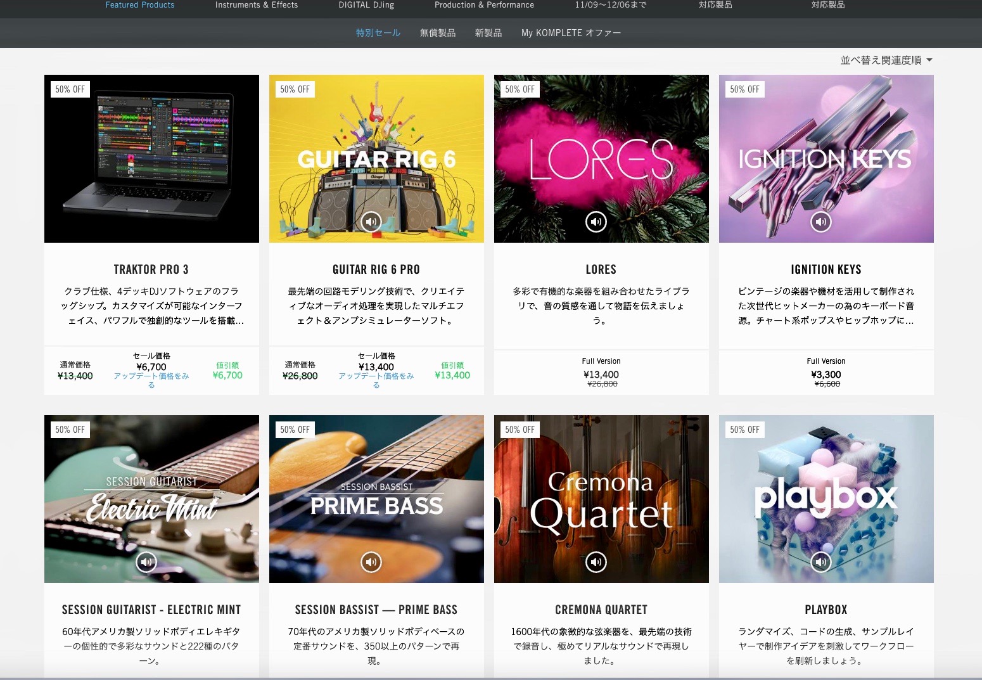Screen dimensions: 982x680
Task: Switch to the 新製品 tab
Action: [x=488, y=33]
